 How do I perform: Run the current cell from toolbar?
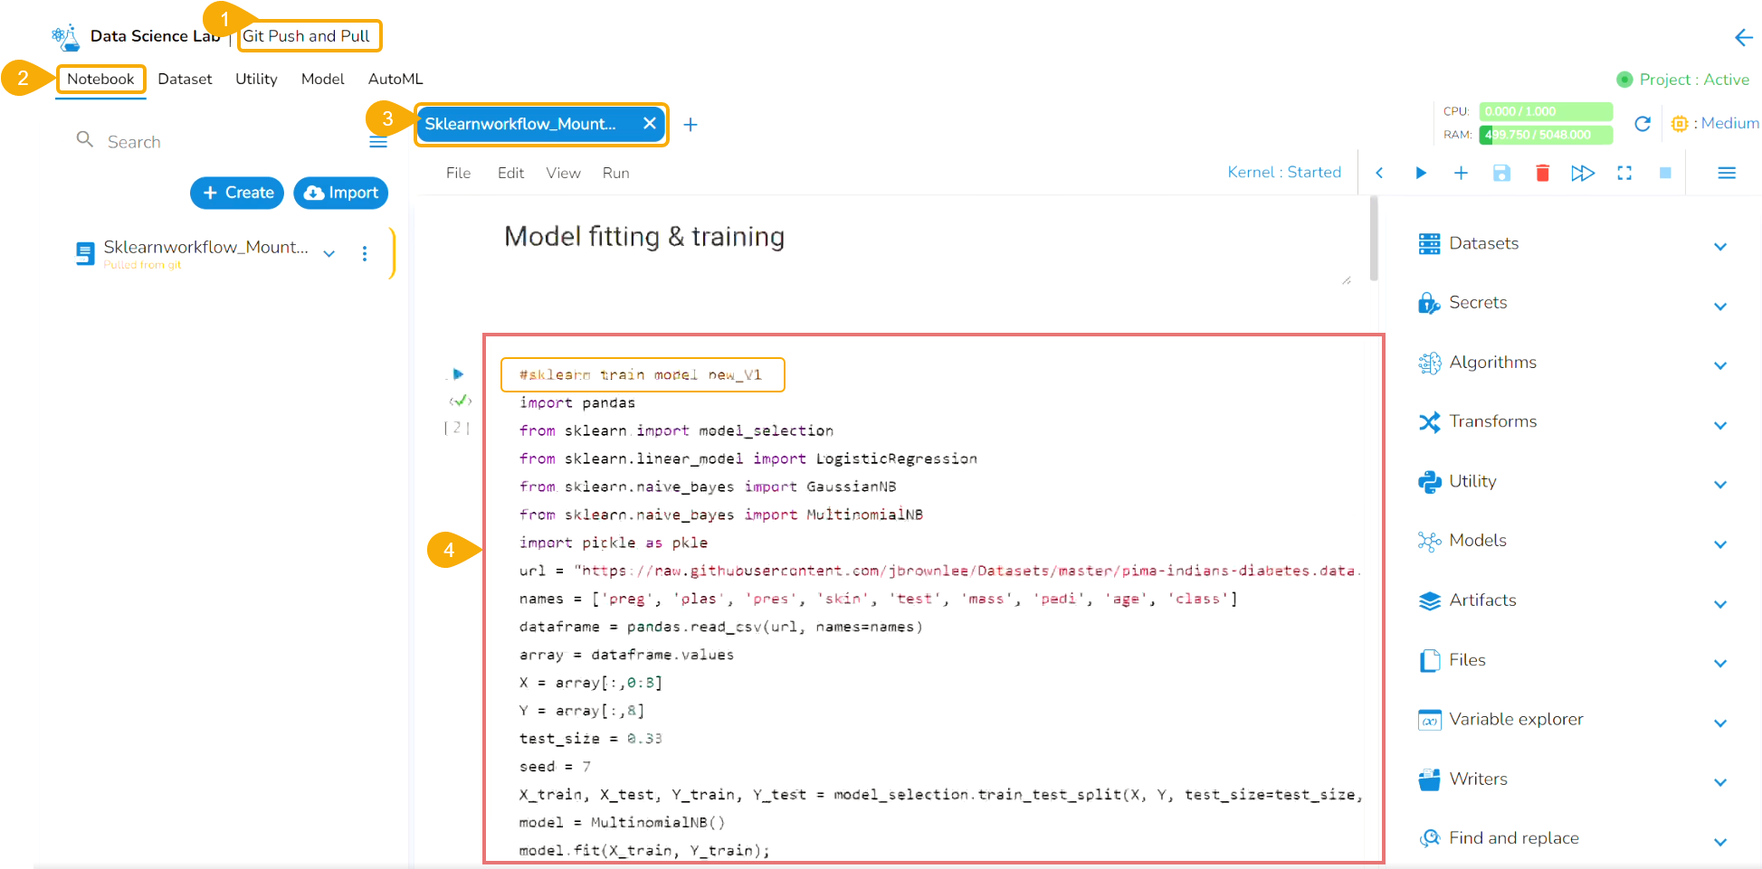coord(1421,173)
